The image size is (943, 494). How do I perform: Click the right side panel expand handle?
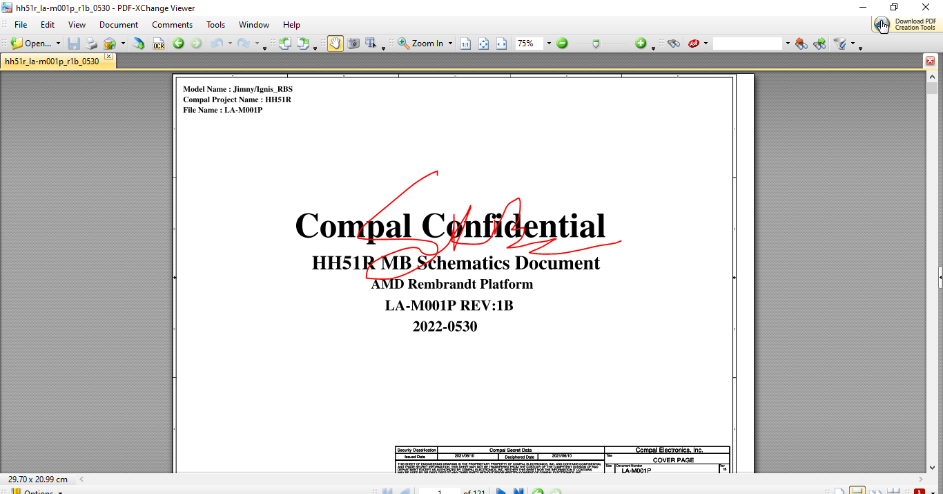(940, 277)
